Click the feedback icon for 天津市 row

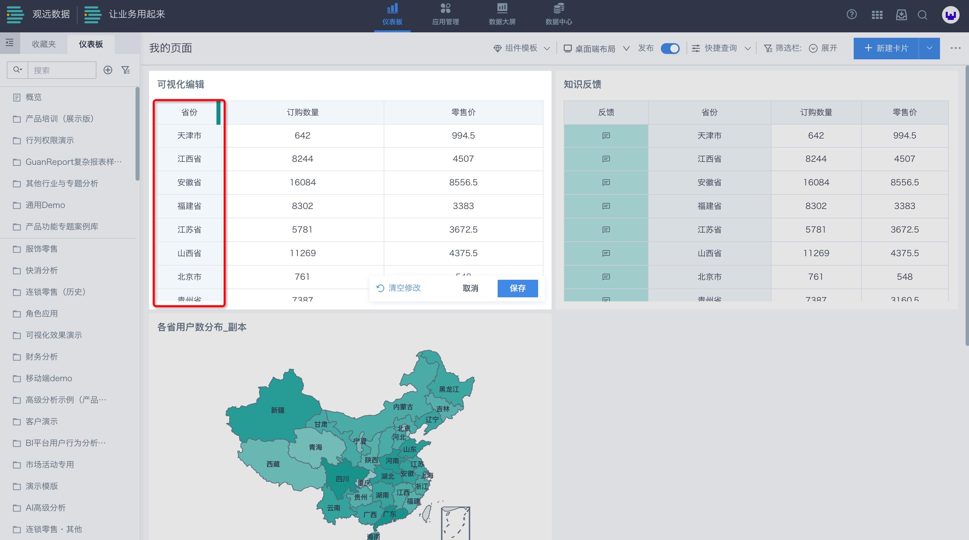coord(606,136)
